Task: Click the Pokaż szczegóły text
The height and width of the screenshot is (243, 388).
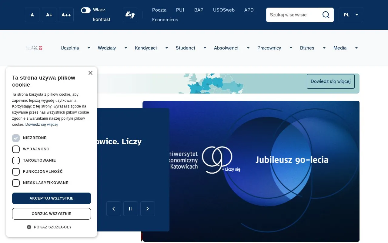Action: tap(53, 227)
